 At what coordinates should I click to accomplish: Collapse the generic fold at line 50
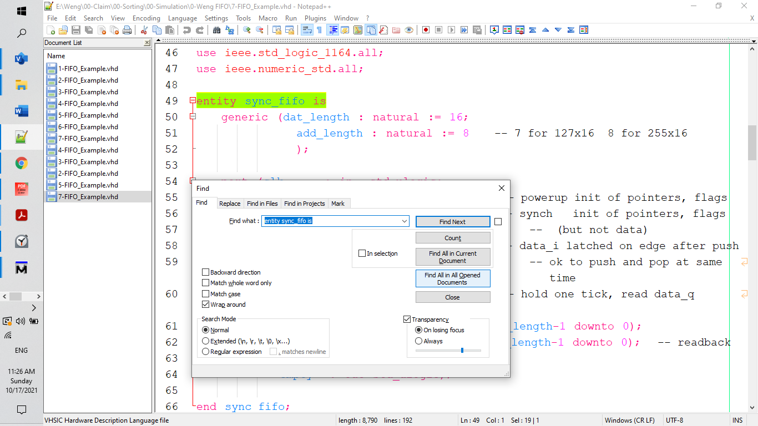[193, 116]
